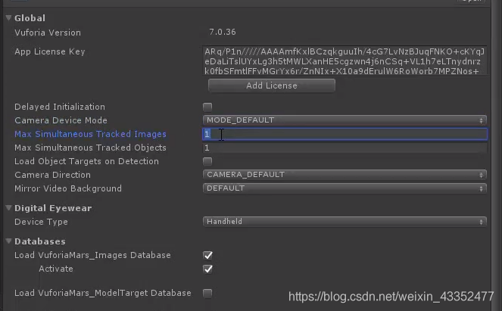Open the Camera Device Mode dropdown
Screen dimensions: 502x311
pos(345,120)
